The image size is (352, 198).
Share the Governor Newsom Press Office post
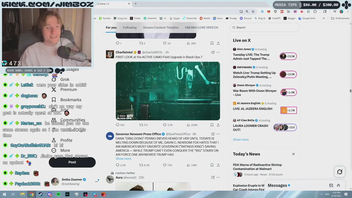(x=218, y=165)
